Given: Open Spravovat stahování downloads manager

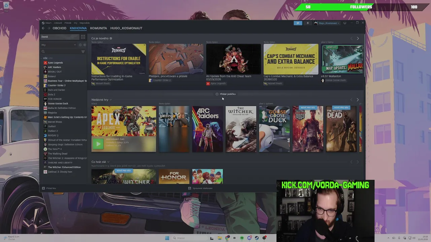Looking at the screenshot, I should (200, 188).
